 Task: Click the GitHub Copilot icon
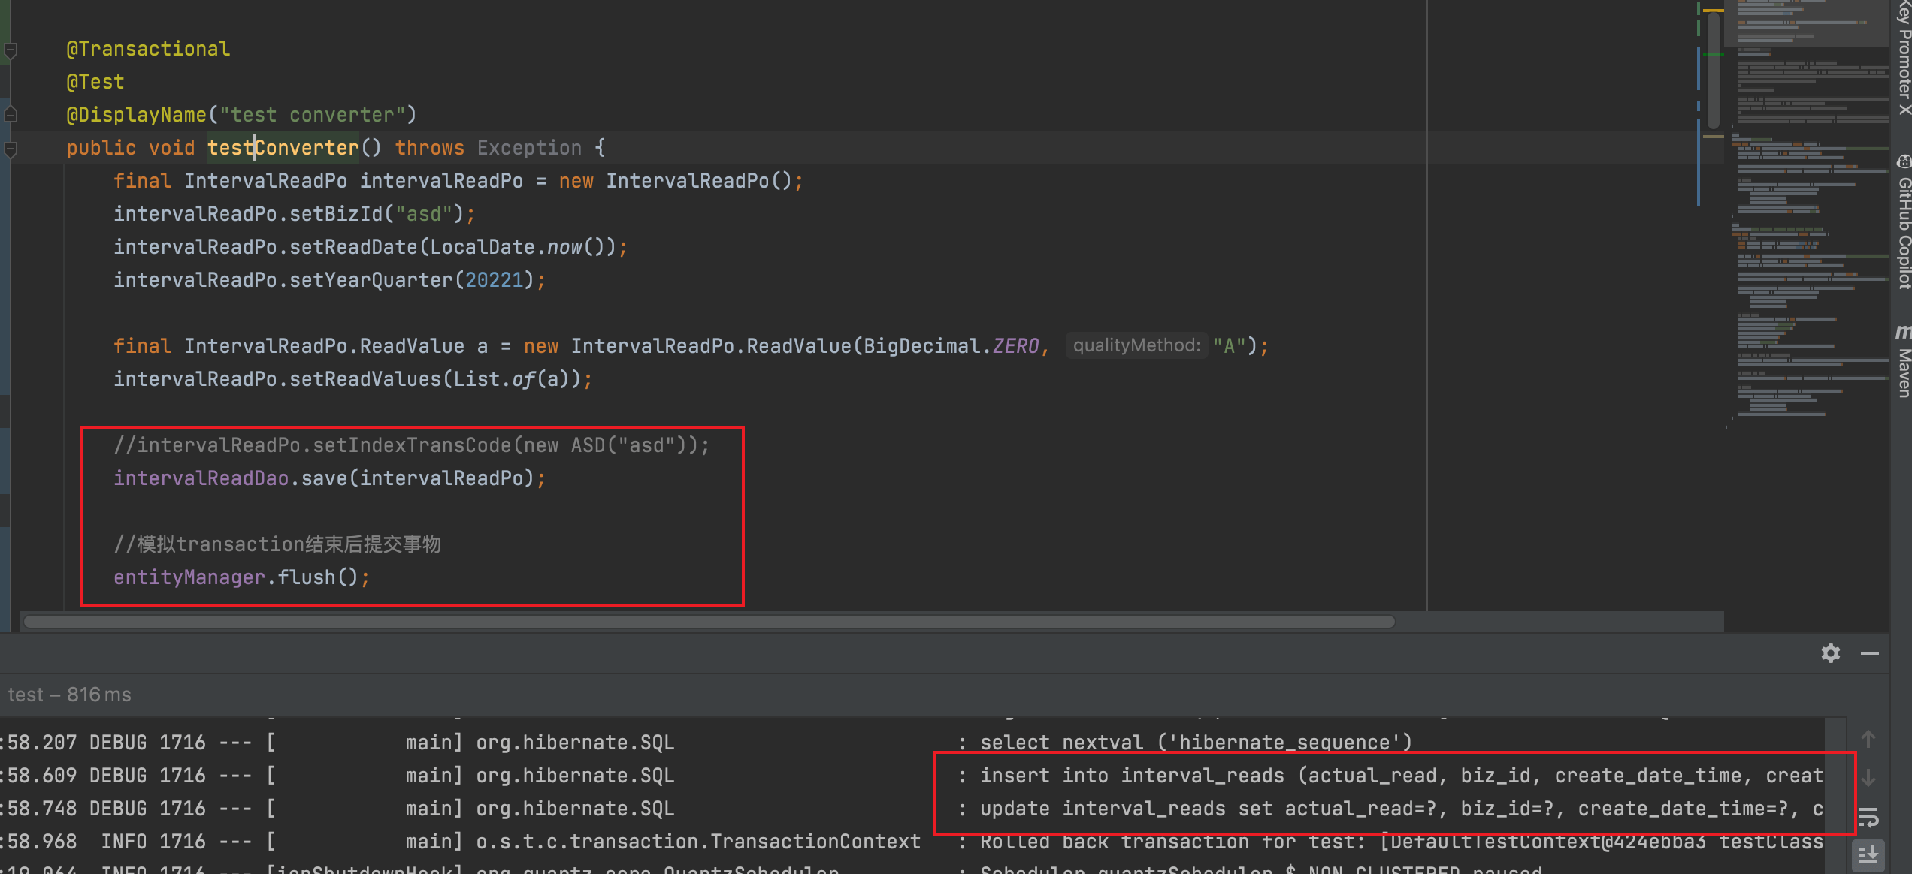[x=1902, y=161]
